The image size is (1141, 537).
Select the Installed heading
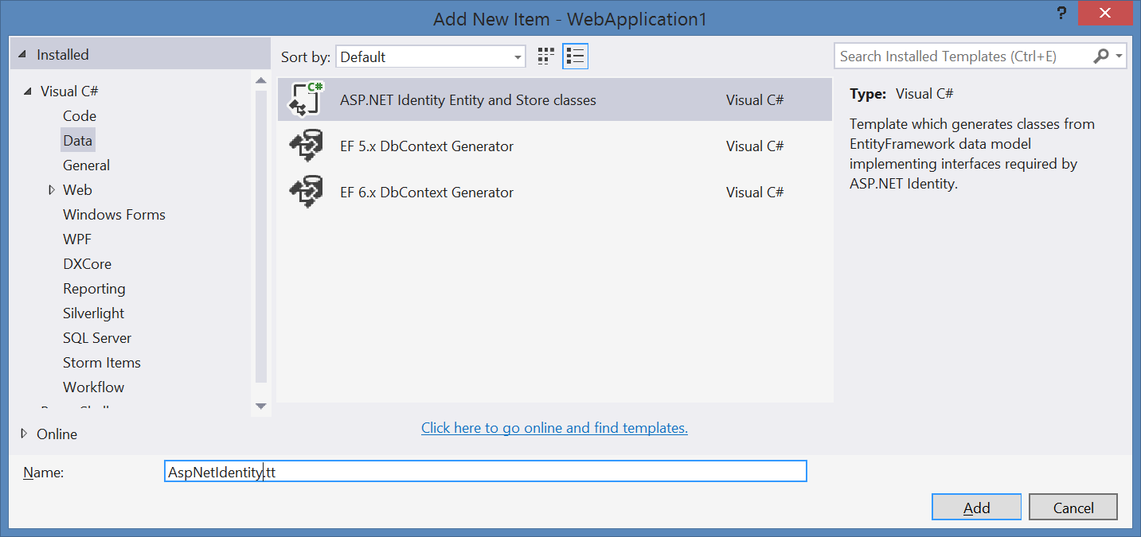click(x=63, y=55)
